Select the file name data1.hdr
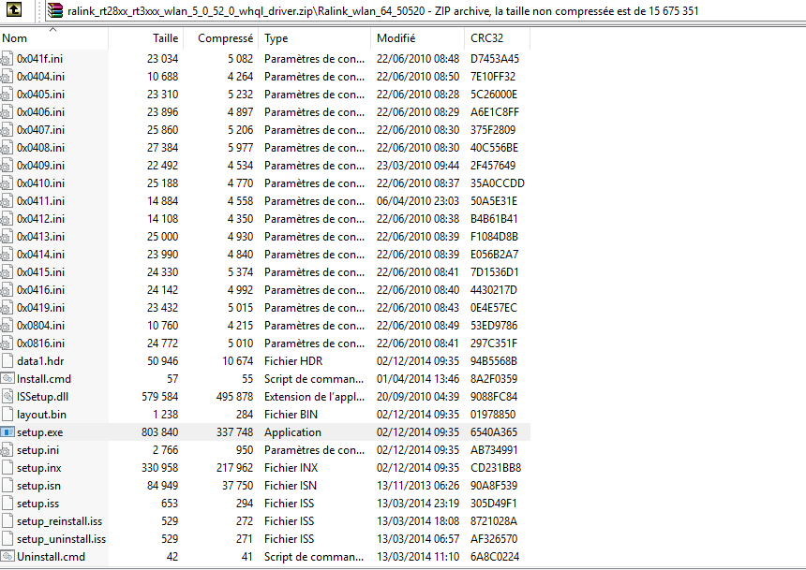This screenshot has width=806, height=570. pos(40,361)
